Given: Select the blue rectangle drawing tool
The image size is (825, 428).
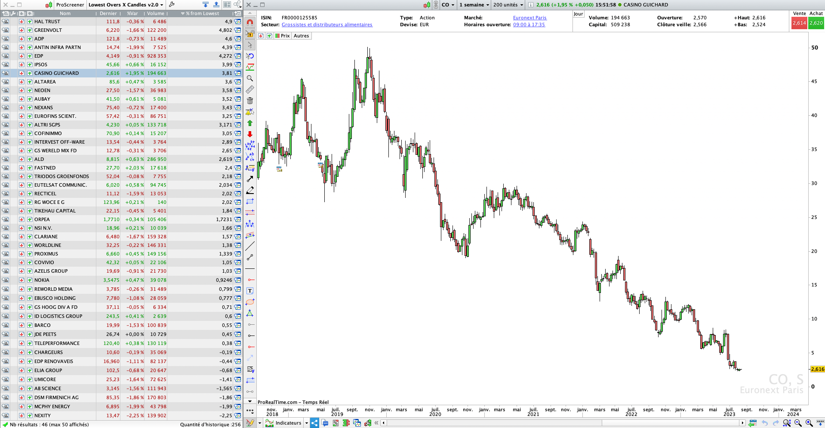Looking at the screenshot, I should (x=250, y=201).
